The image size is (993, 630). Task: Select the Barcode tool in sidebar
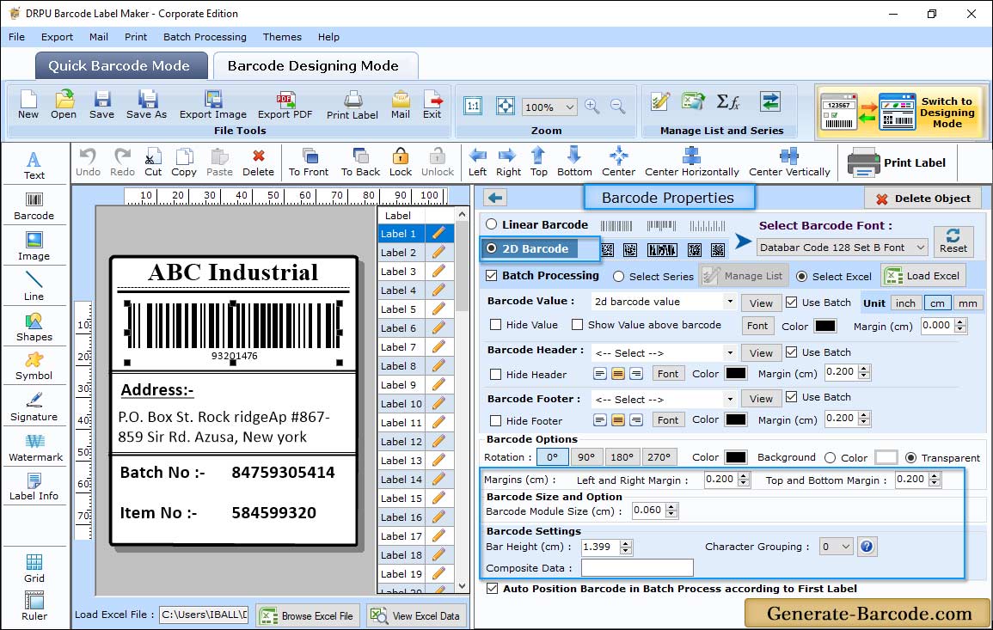[x=34, y=206]
